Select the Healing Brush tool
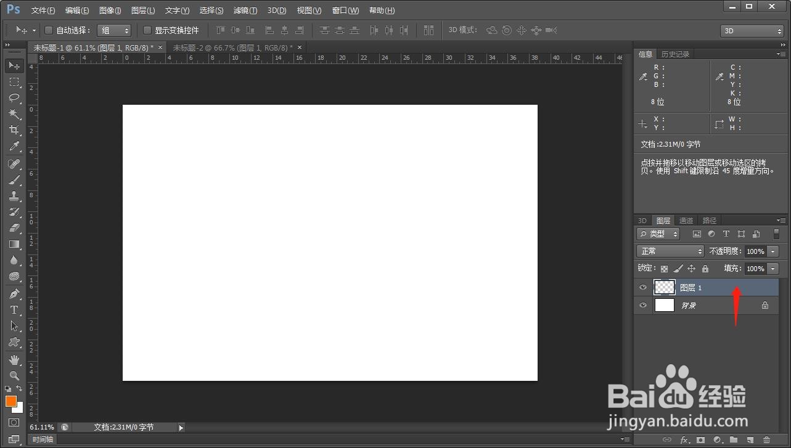Viewport: 791px width, 448px height. pyautogui.click(x=14, y=164)
